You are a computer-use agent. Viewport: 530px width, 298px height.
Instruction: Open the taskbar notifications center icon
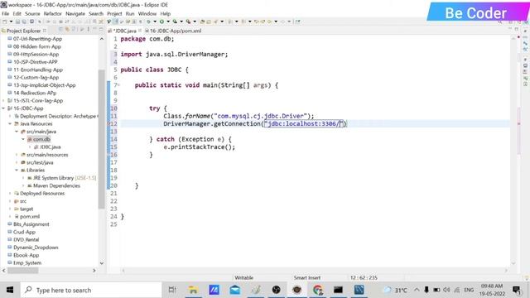point(517,290)
